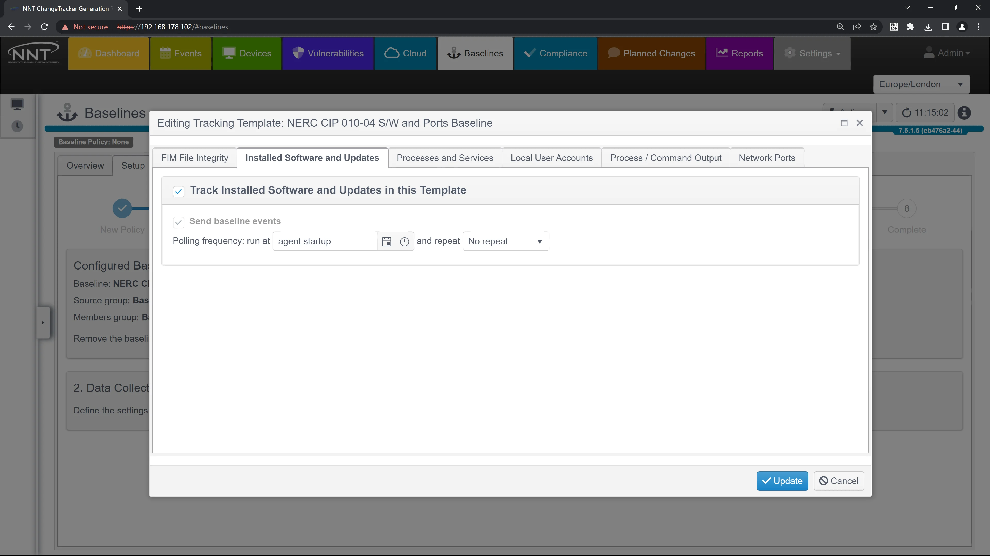This screenshot has width=990, height=556.
Task: Switch to FIM File Integrity tab
Action: [194, 158]
